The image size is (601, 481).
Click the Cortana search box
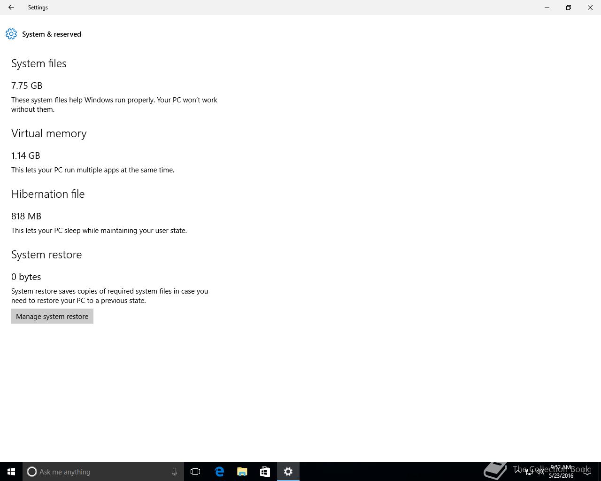coord(103,472)
